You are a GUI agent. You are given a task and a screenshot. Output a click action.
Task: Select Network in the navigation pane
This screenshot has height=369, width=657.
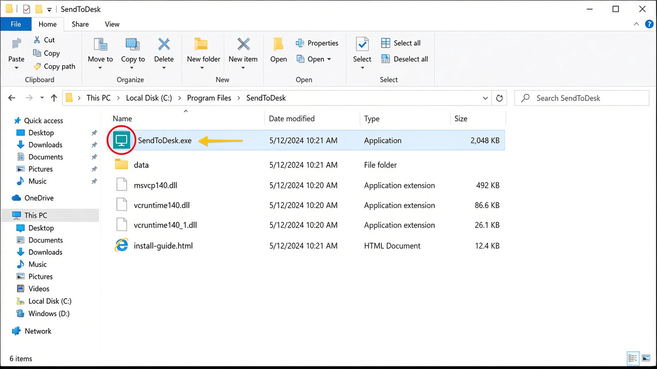point(38,331)
